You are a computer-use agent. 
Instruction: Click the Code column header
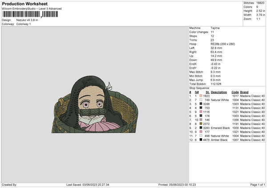(235, 92)
